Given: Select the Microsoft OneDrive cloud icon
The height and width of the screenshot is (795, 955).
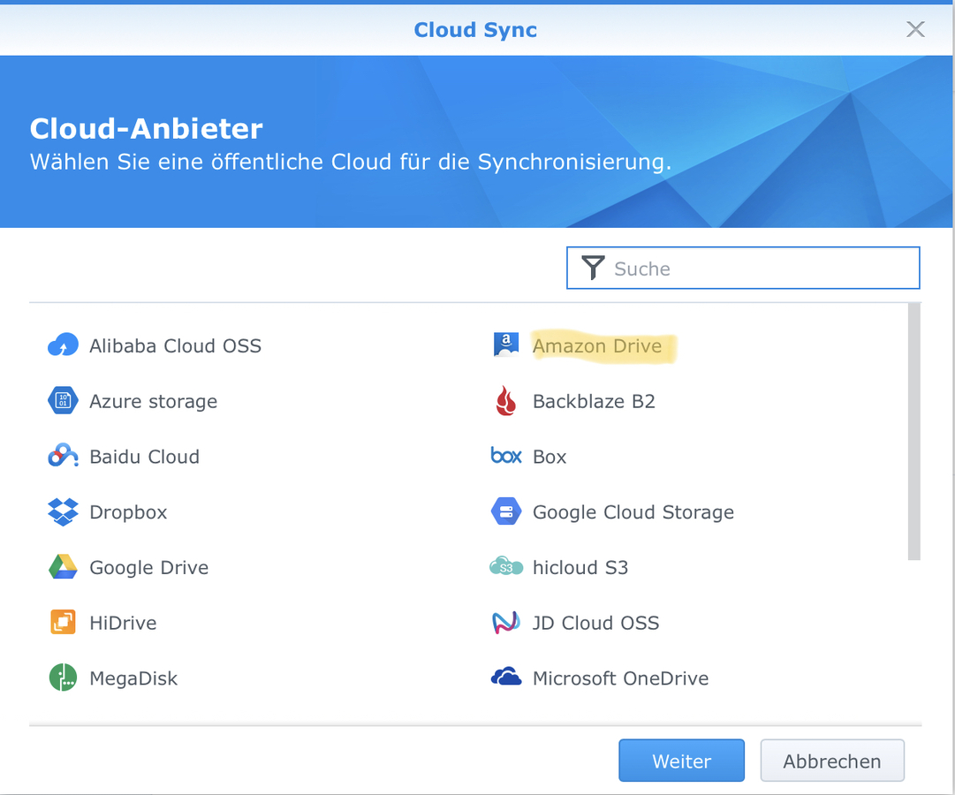Looking at the screenshot, I should (x=506, y=678).
